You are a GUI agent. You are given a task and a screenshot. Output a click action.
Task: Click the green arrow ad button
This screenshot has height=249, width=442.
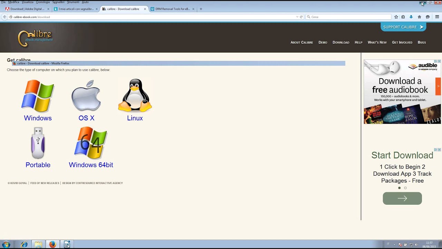click(402, 199)
